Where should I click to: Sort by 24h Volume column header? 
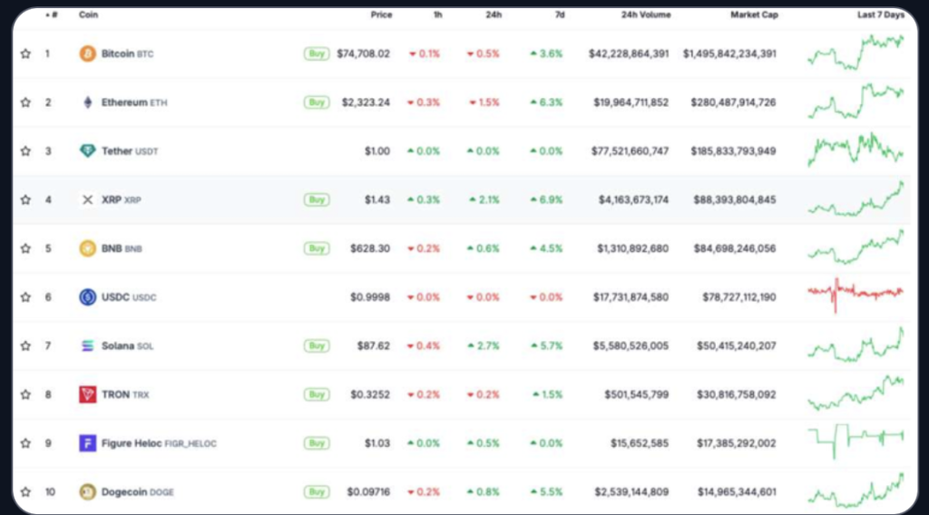point(646,15)
